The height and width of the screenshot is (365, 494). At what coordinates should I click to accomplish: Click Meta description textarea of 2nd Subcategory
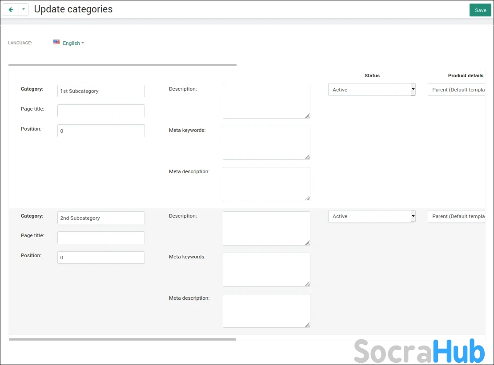[x=266, y=310]
